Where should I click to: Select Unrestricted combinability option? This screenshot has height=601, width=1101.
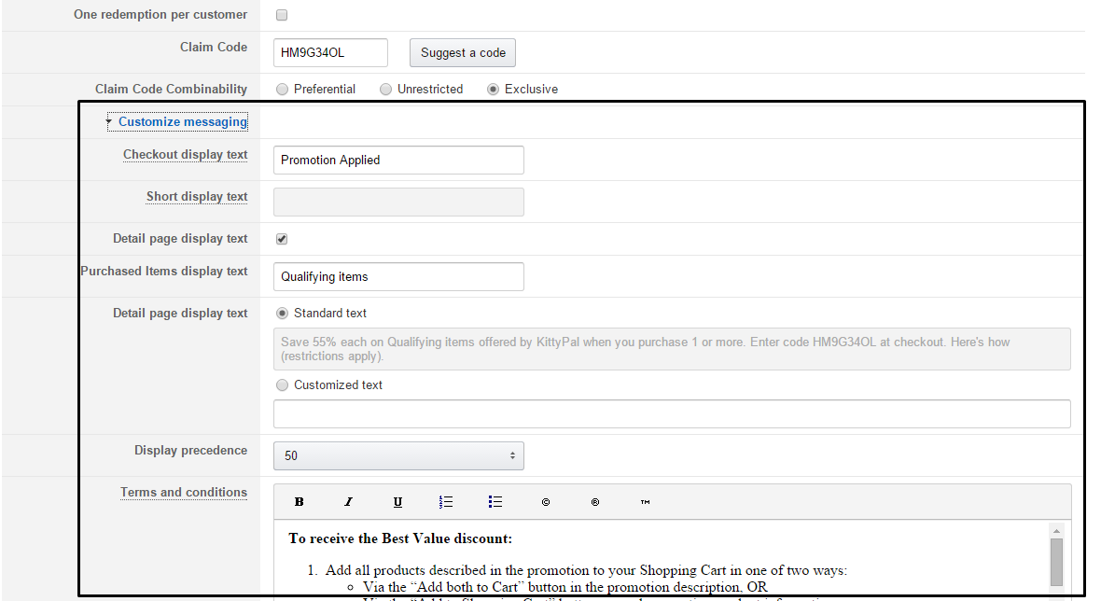[x=385, y=90]
